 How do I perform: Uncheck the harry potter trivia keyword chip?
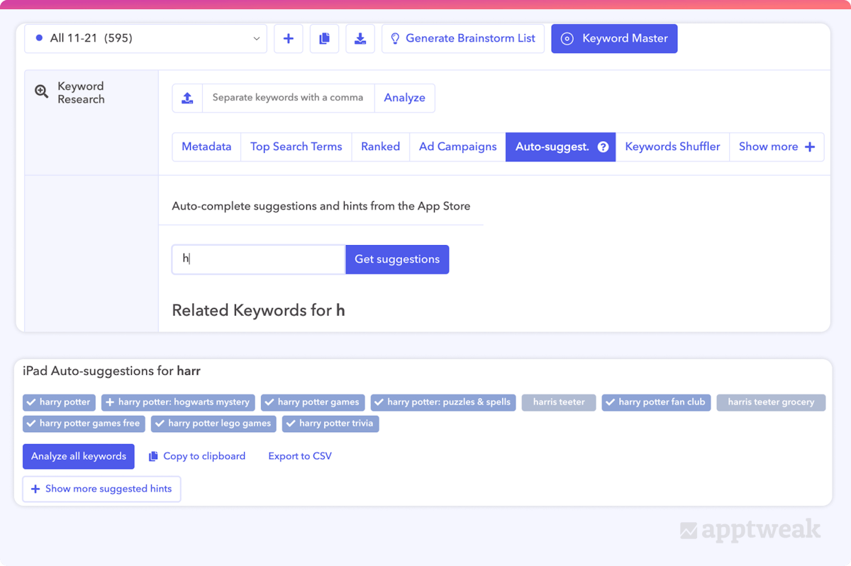click(x=330, y=424)
